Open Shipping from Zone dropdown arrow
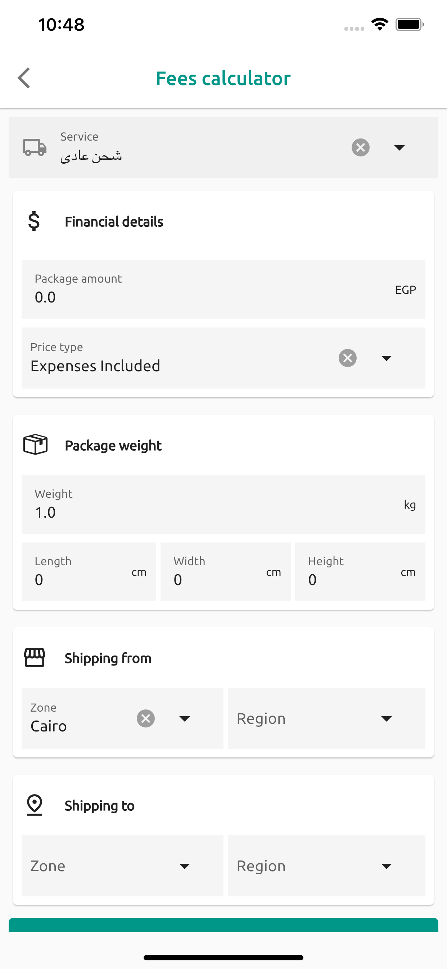The height and width of the screenshot is (969, 447). click(x=184, y=718)
